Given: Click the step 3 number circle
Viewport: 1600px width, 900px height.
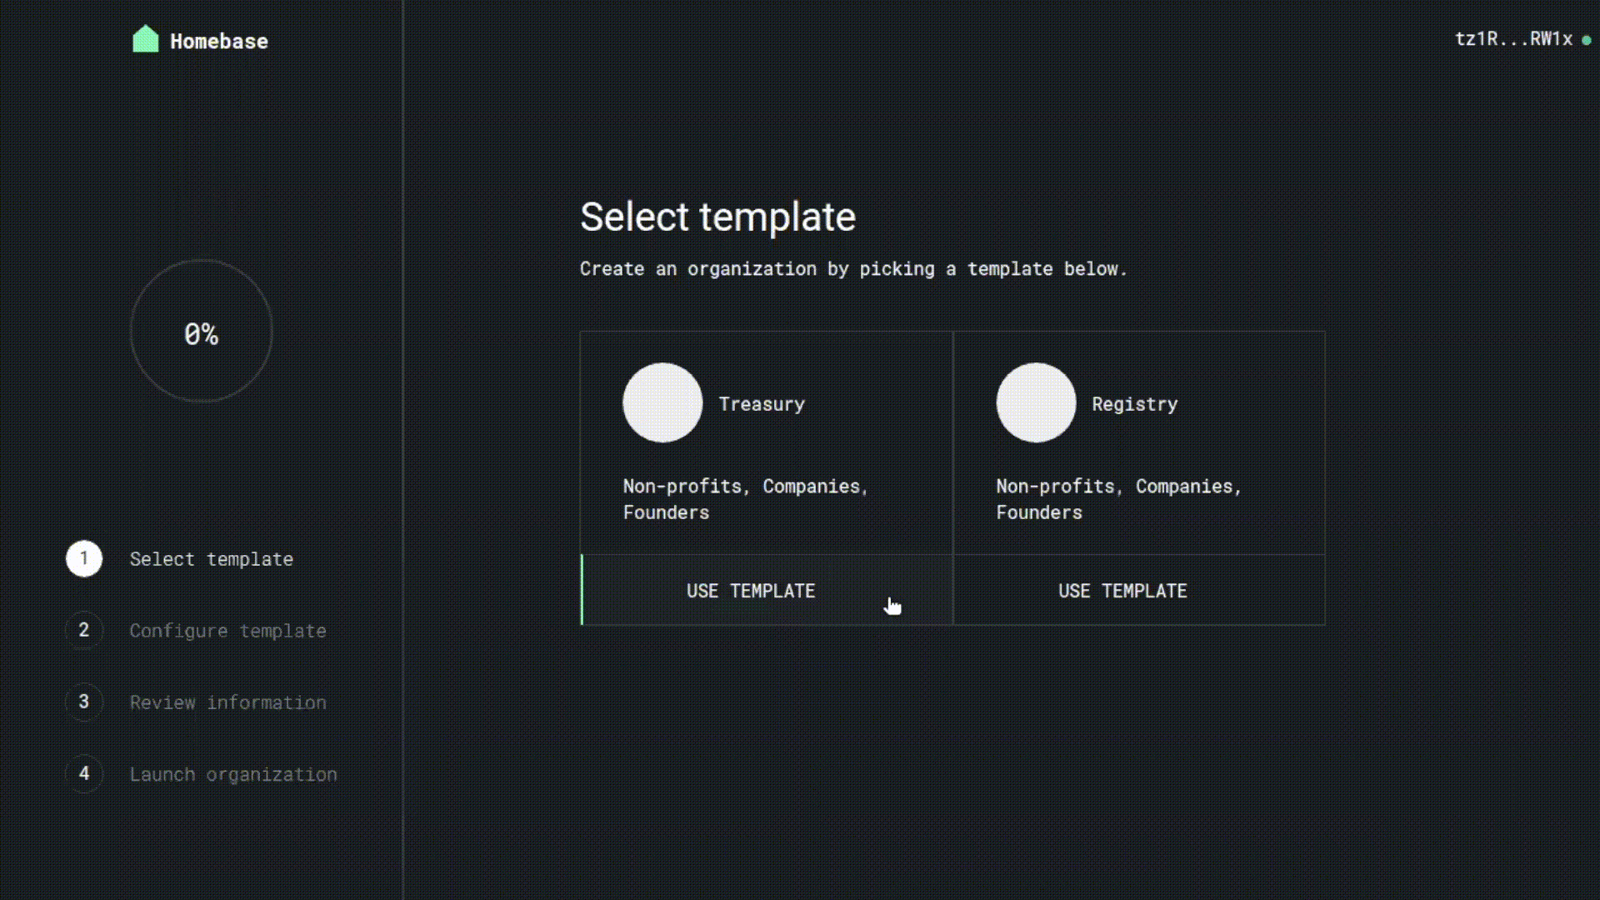Looking at the screenshot, I should 84,702.
